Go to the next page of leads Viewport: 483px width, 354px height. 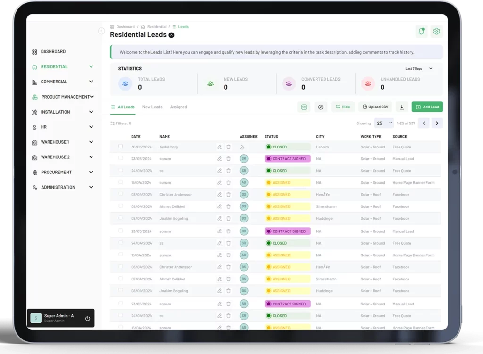pyautogui.click(x=437, y=123)
